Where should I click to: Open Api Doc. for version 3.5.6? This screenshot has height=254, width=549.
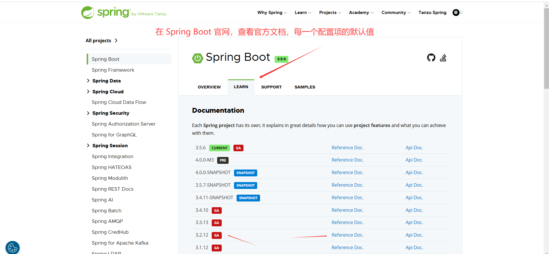(414, 148)
